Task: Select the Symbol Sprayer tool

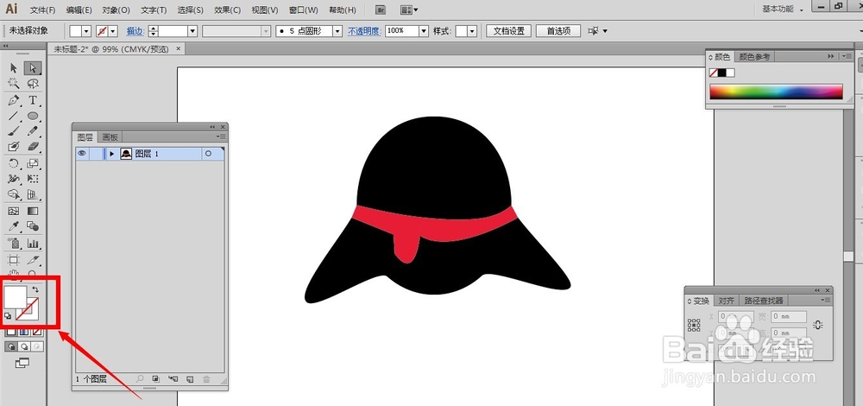Action: [x=14, y=243]
